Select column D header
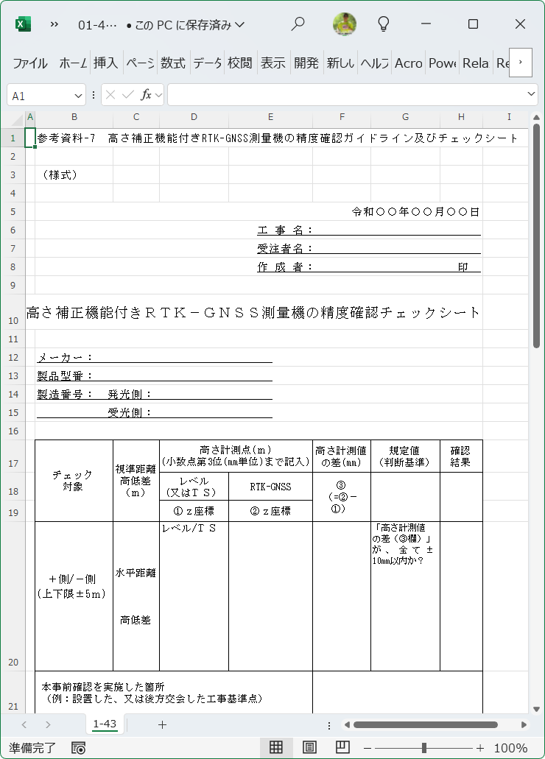This screenshot has width=545, height=759. [x=194, y=116]
